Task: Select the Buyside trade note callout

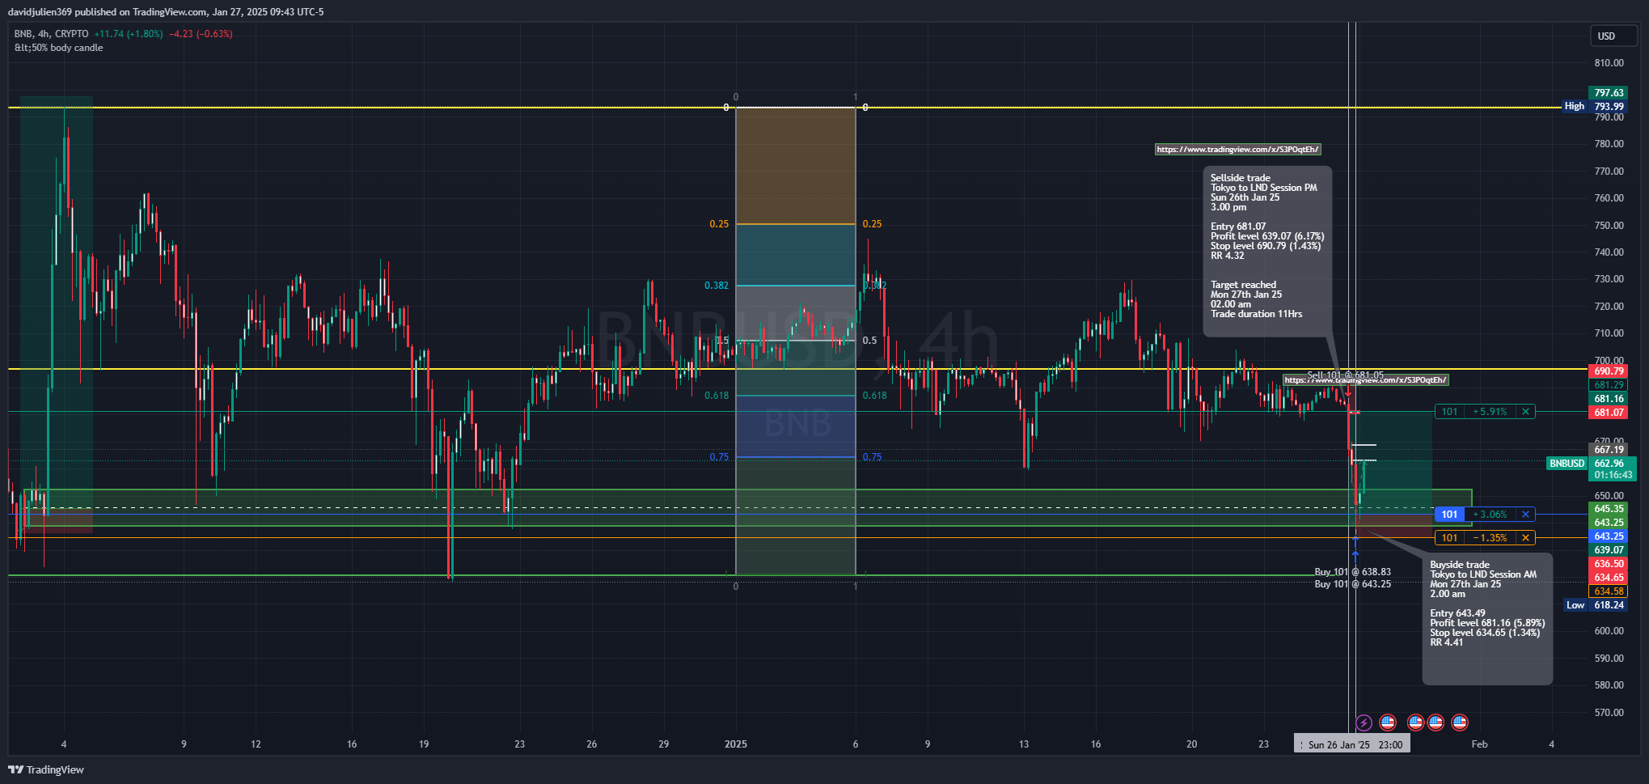Action: (x=1487, y=619)
